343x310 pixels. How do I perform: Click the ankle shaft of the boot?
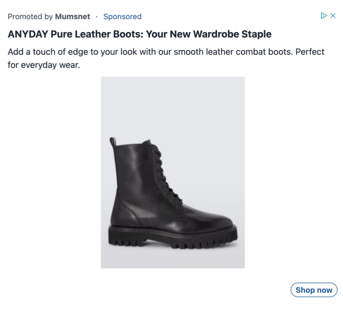click(x=132, y=171)
